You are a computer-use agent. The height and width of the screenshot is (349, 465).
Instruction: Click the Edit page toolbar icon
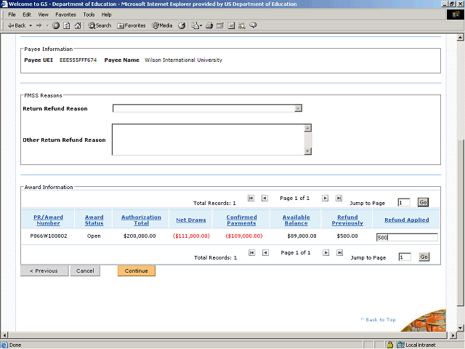point(220,26)
